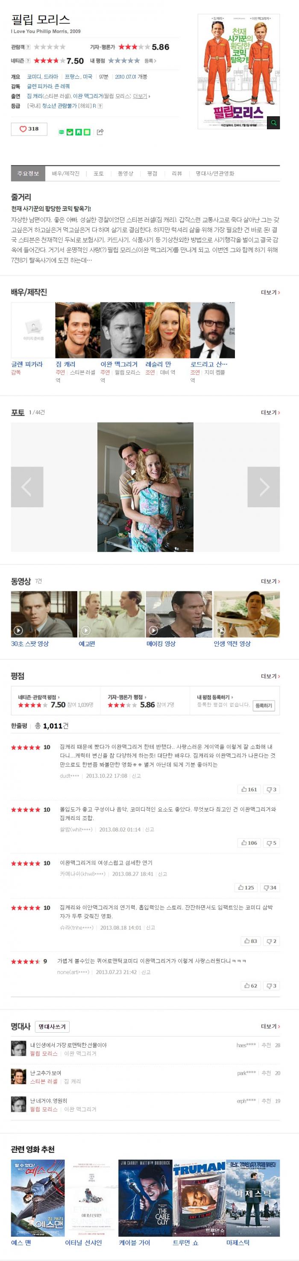
Task: Report the first review via 신고
Action: 136,776
